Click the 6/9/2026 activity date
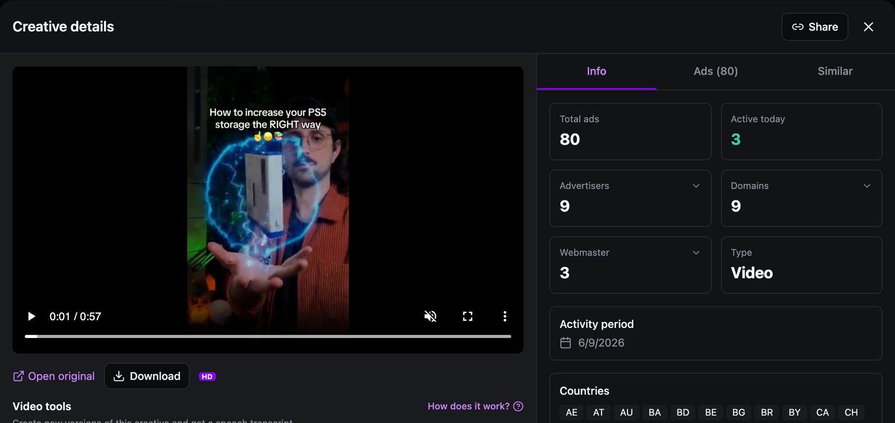Viewport: 895px width, 423px height. [601, 343]
